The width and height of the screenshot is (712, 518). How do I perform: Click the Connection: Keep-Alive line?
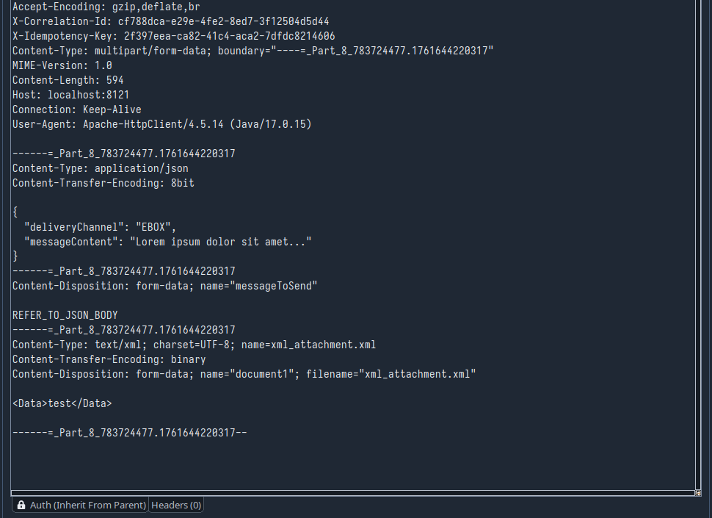pos(76,109)
